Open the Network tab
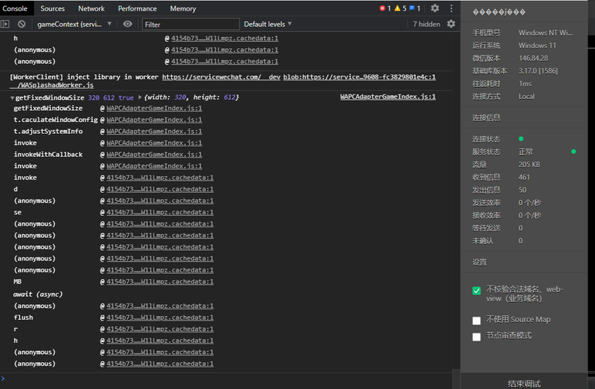595x389 pixels. [x=91, y=8]
